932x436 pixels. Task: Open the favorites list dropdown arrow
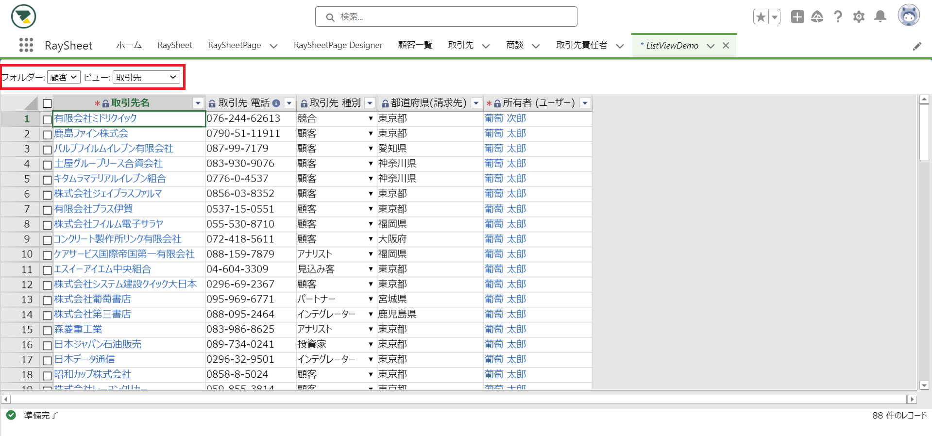tap(775, 17)
